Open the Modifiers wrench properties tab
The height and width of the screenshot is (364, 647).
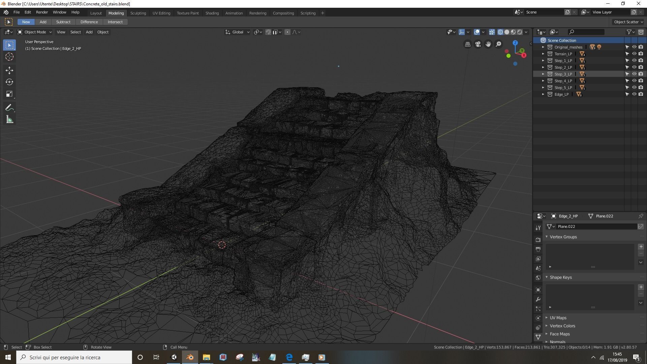(x=538, y=299)
